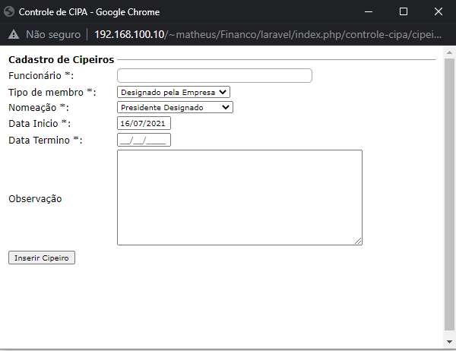
Task: Click the Data Inicio date field
Action: point(144,124)
